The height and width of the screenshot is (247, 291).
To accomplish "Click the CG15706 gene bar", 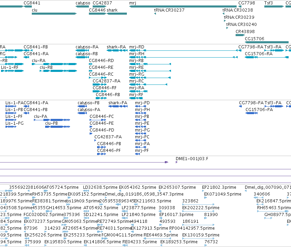I will click(x=267, y=42).
